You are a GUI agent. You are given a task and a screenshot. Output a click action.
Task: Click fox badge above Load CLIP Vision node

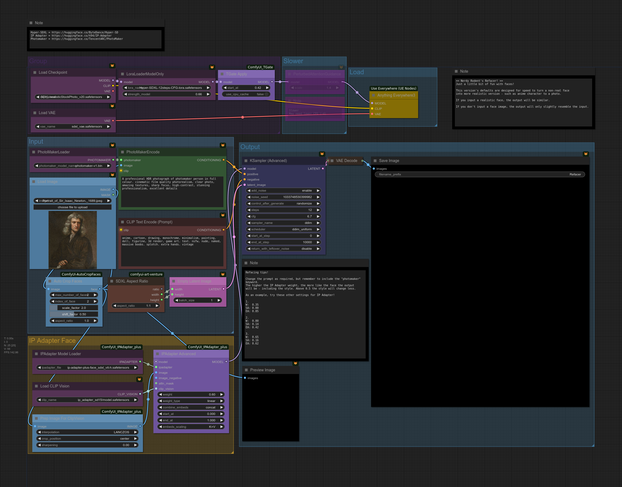[x=139, y=379]
